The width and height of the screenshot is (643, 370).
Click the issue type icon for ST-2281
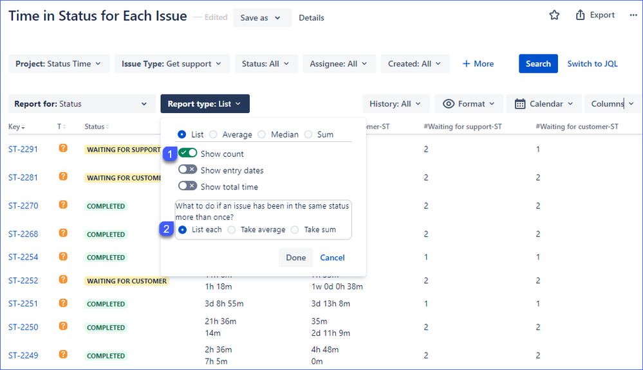[x=63, y=177]
